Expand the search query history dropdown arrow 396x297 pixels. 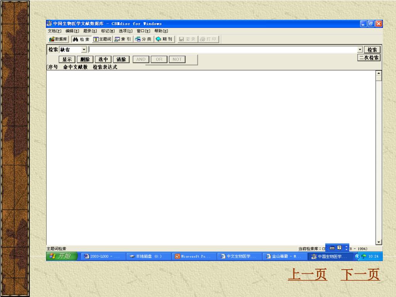click(360, 49)
